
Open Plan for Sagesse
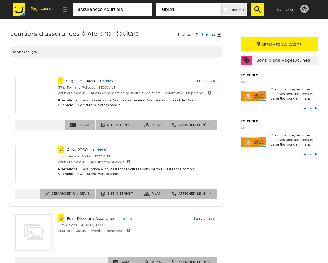[x=152, y=125]
